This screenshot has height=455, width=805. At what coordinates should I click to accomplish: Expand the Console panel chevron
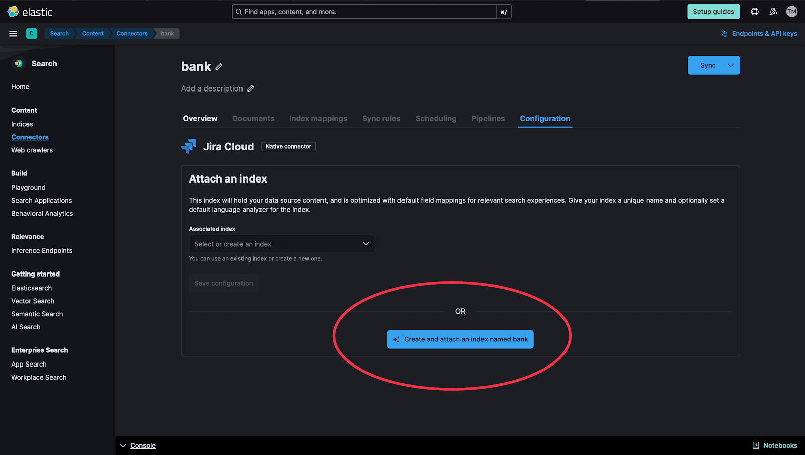[123, 445]
